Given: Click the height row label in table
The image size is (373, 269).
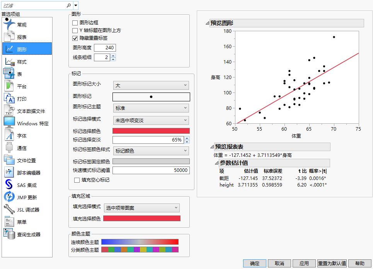Looking at the screenshot, I should click(227, 185).
